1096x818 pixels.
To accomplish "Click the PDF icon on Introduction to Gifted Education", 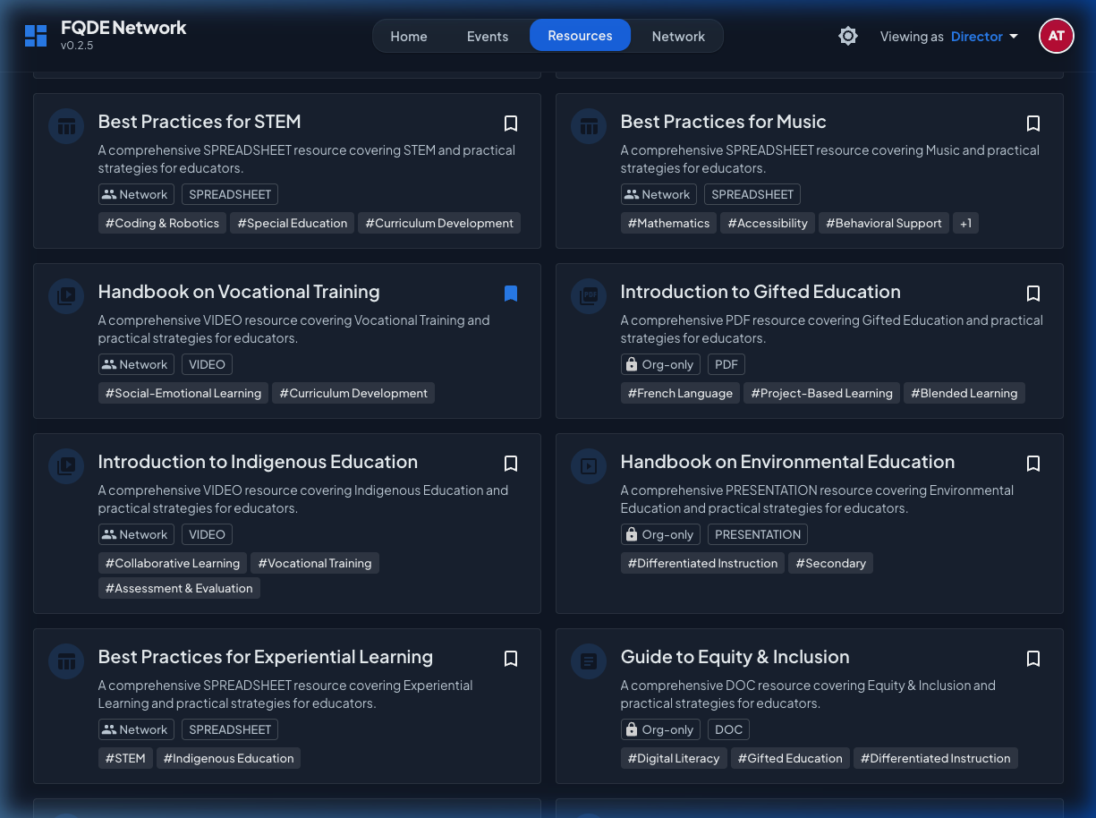I will coord(589,296).
